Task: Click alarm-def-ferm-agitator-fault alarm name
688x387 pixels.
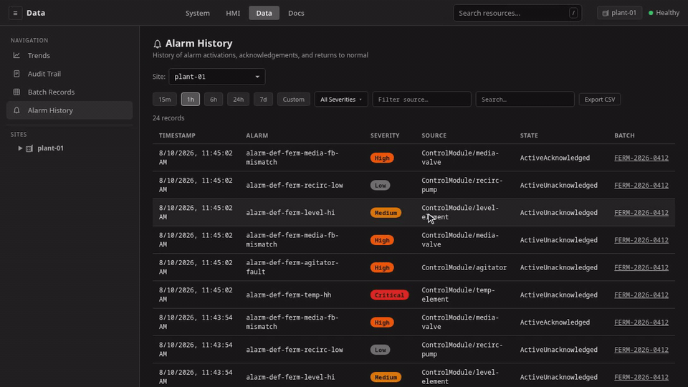Action: click(292, 267)
